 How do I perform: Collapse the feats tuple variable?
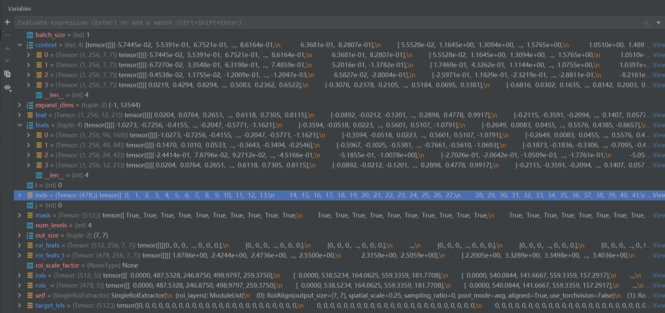pos(19,125)
